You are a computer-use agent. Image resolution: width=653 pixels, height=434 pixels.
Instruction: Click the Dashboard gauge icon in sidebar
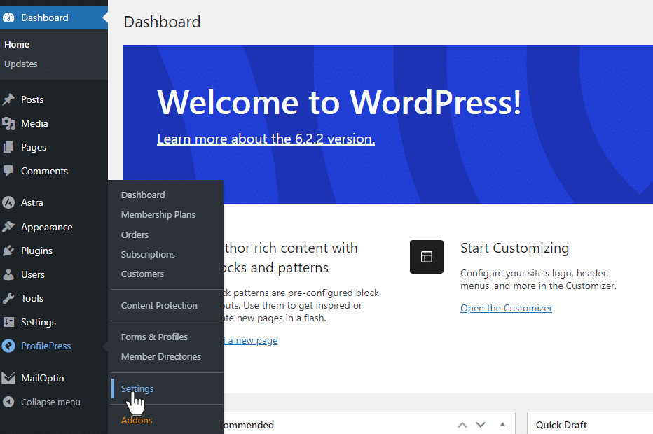tap(8, 17)
